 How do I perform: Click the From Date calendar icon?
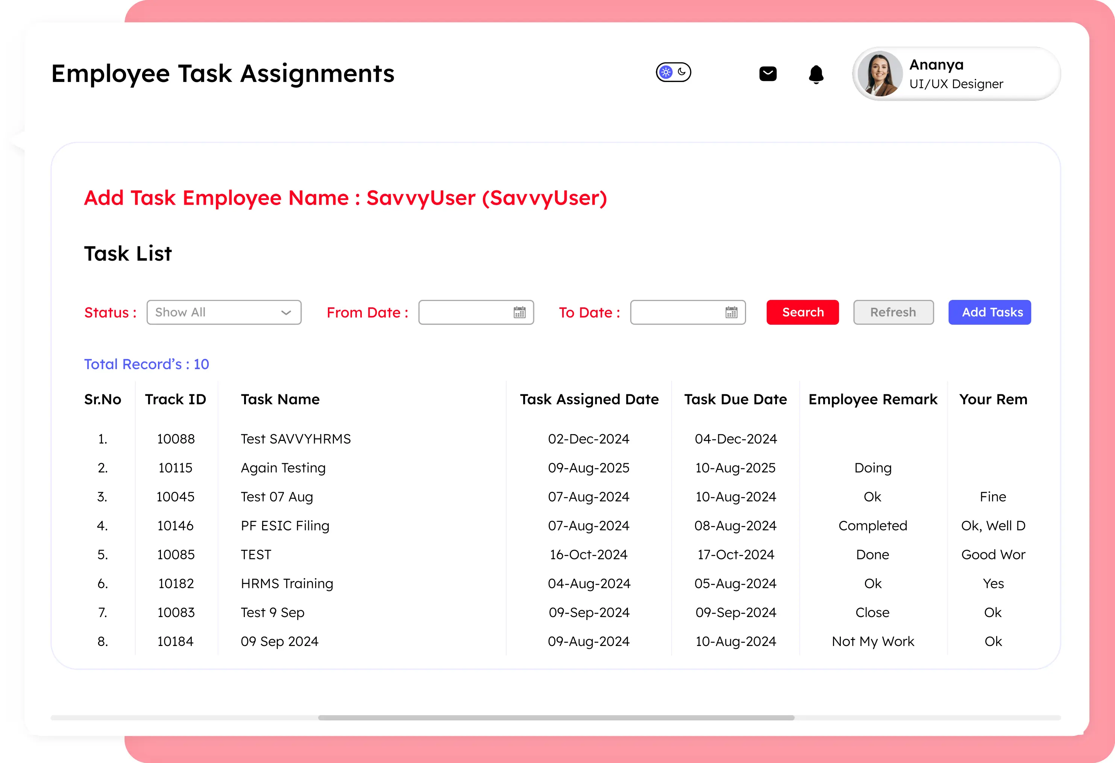tap(520, 312)
